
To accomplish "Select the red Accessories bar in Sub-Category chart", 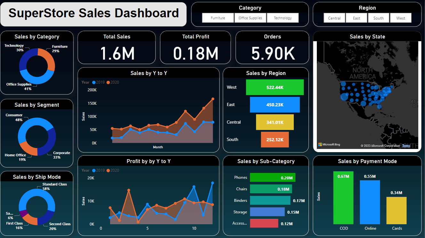I will pos(264,223).
